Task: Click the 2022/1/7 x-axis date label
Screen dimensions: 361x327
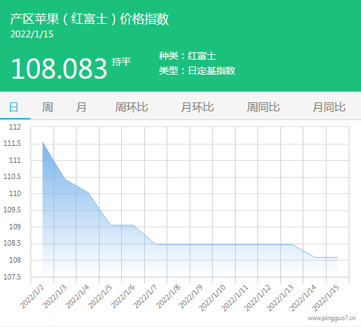Action: point(146,296)
